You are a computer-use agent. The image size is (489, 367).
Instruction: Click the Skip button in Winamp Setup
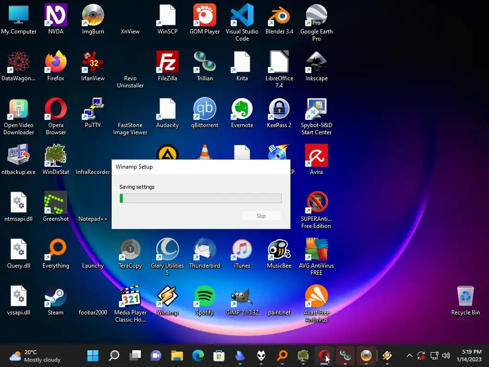coord(261,216)
